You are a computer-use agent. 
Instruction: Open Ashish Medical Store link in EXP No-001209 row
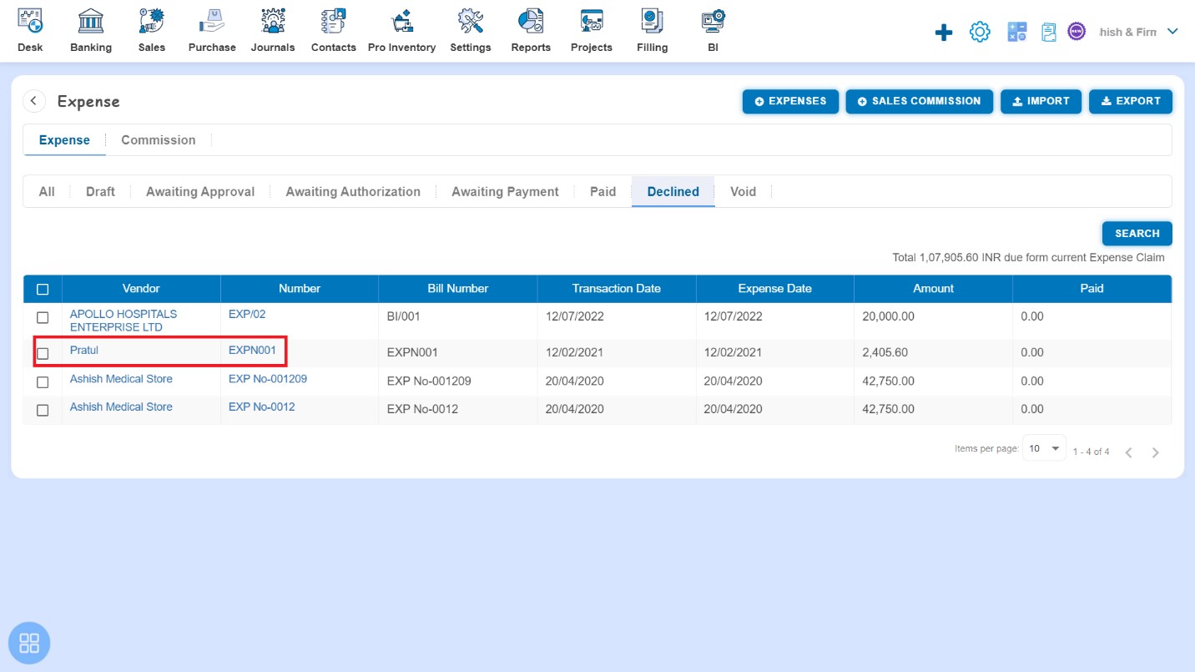point(121,379)
